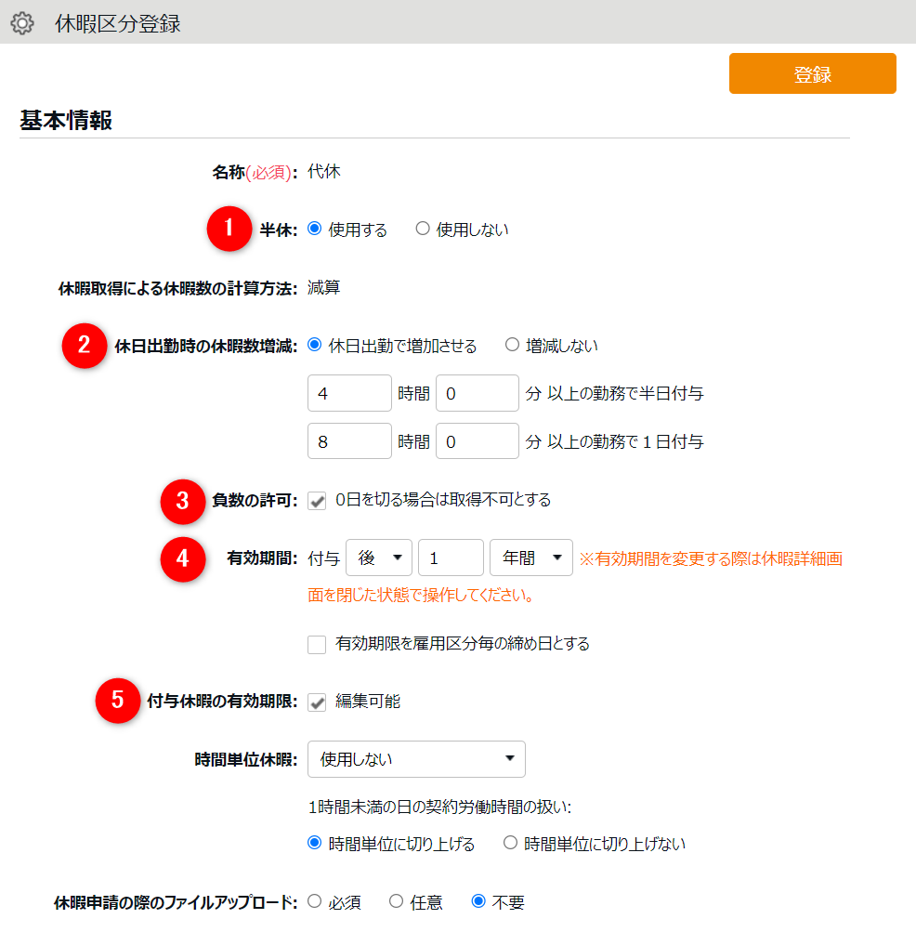Choose 必須 for file upload
This screenshot has width=916, height=945.
pos(315,901)
